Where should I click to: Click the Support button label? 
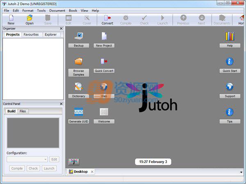click(x=230, y=96)
